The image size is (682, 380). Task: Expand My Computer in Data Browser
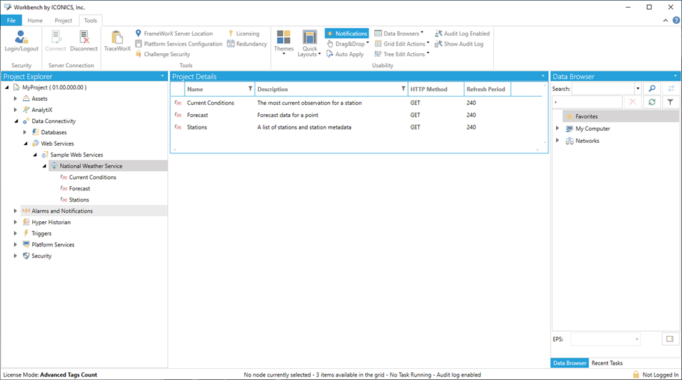point(557,129)
